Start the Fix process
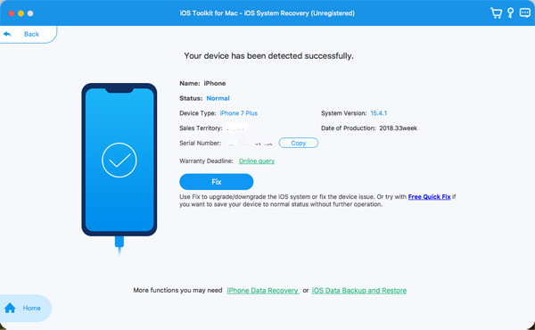The image size is (535, 330). (x=217, y=182)
